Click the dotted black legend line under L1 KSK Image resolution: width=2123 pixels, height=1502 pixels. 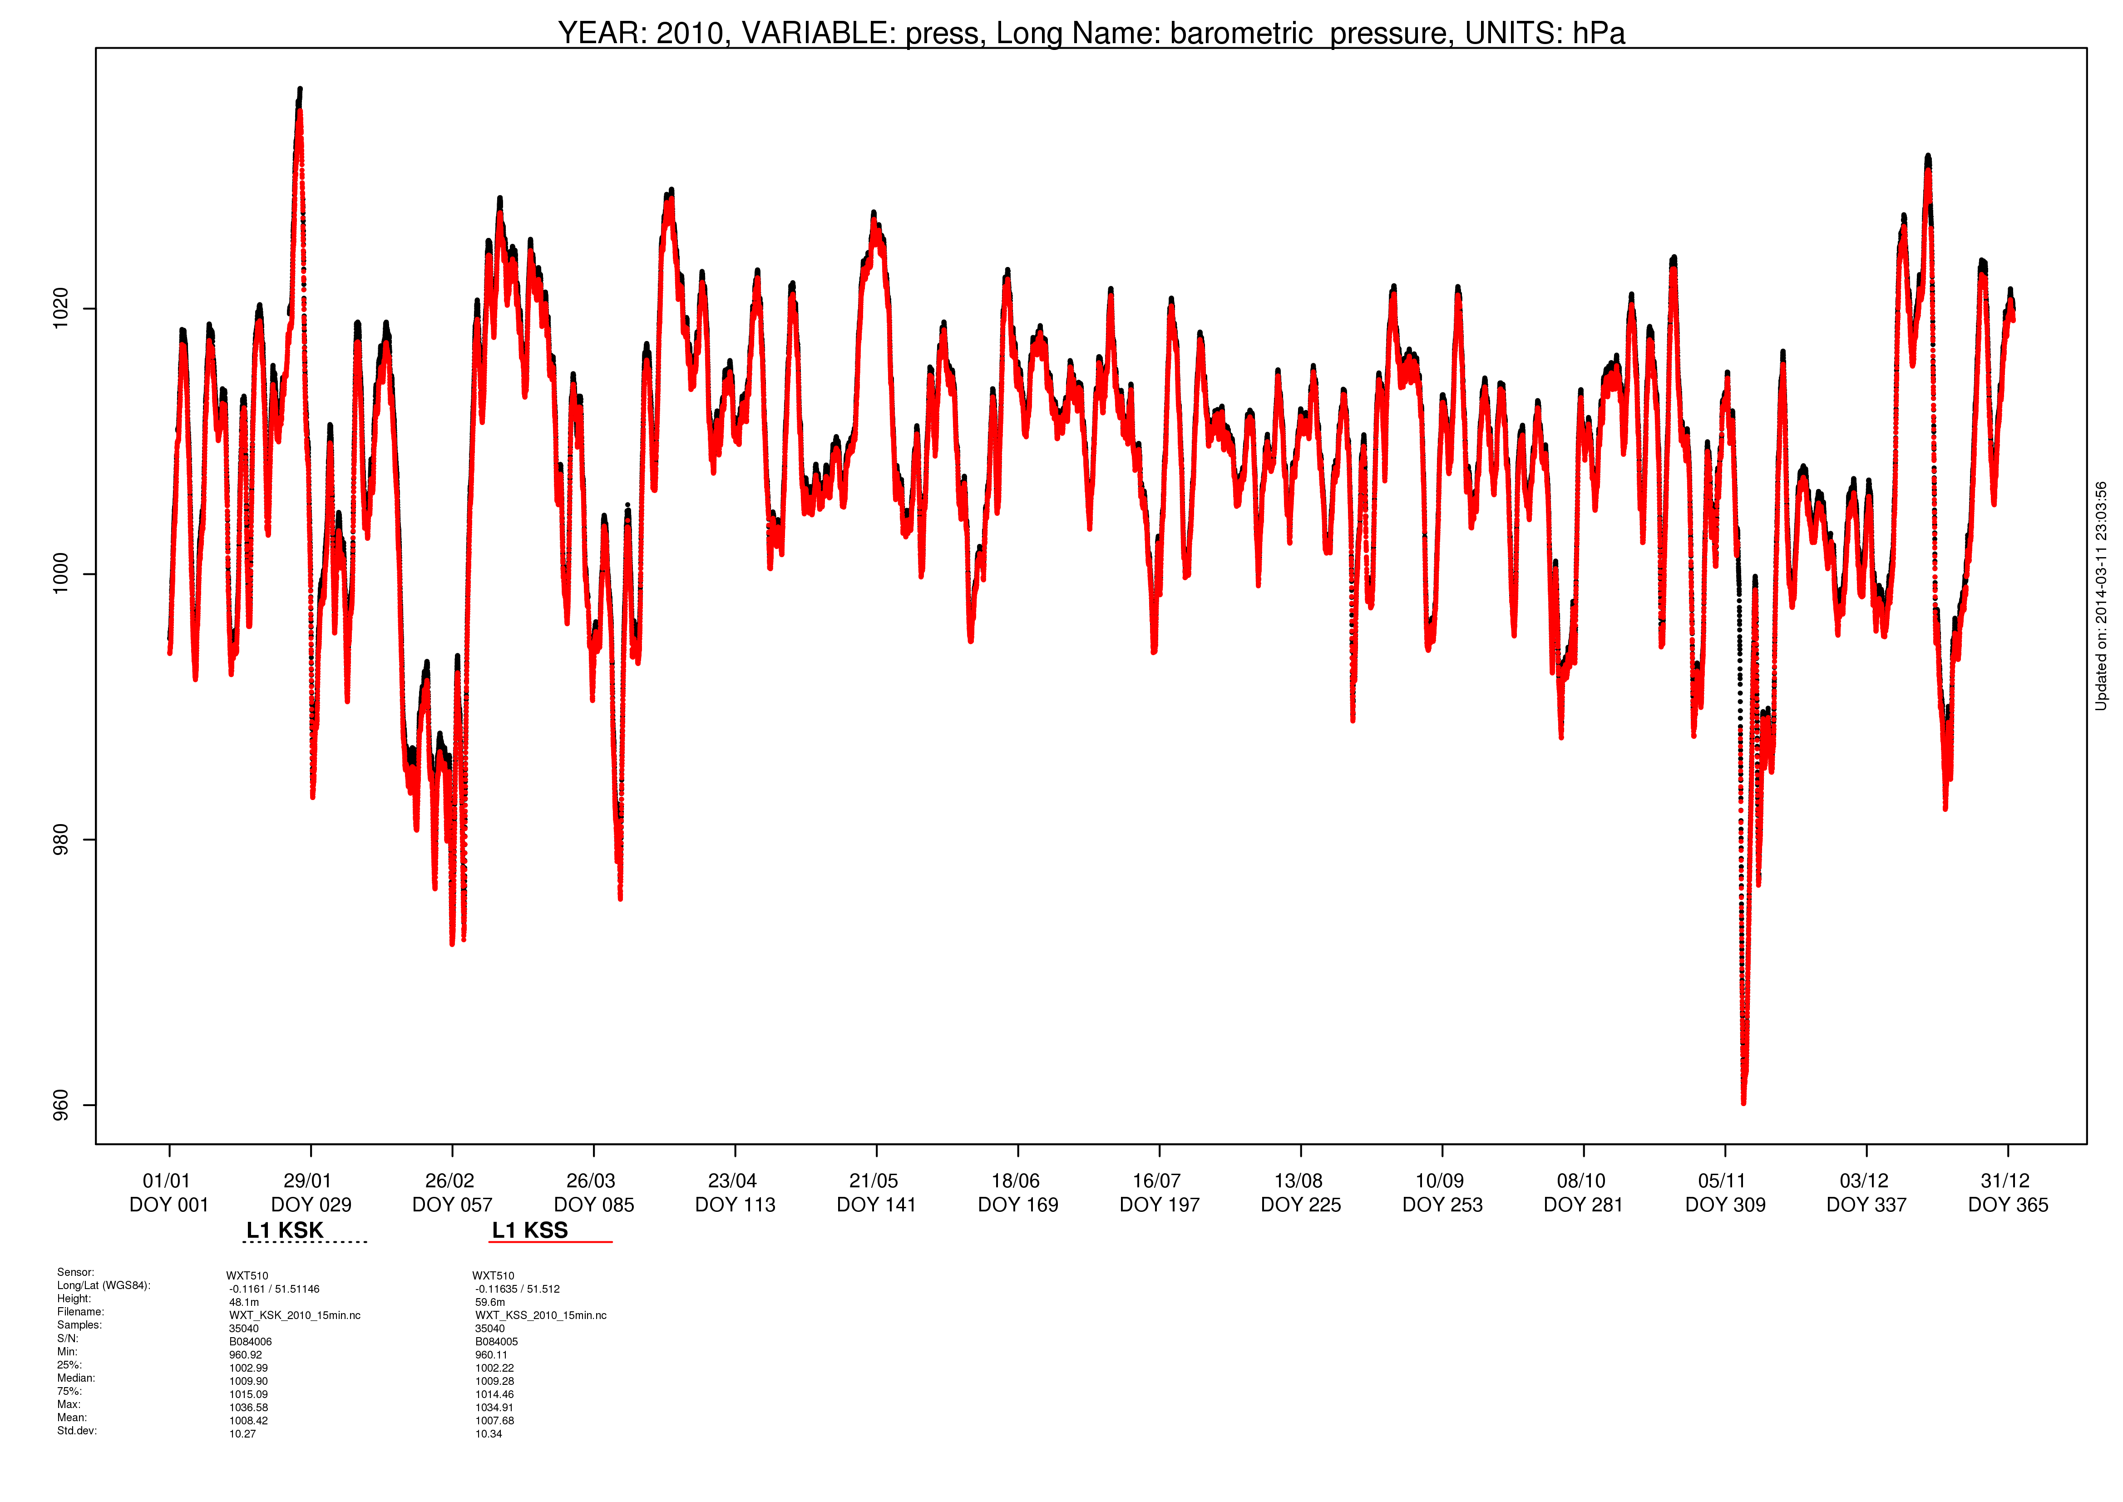click(x=305, y=1242)
